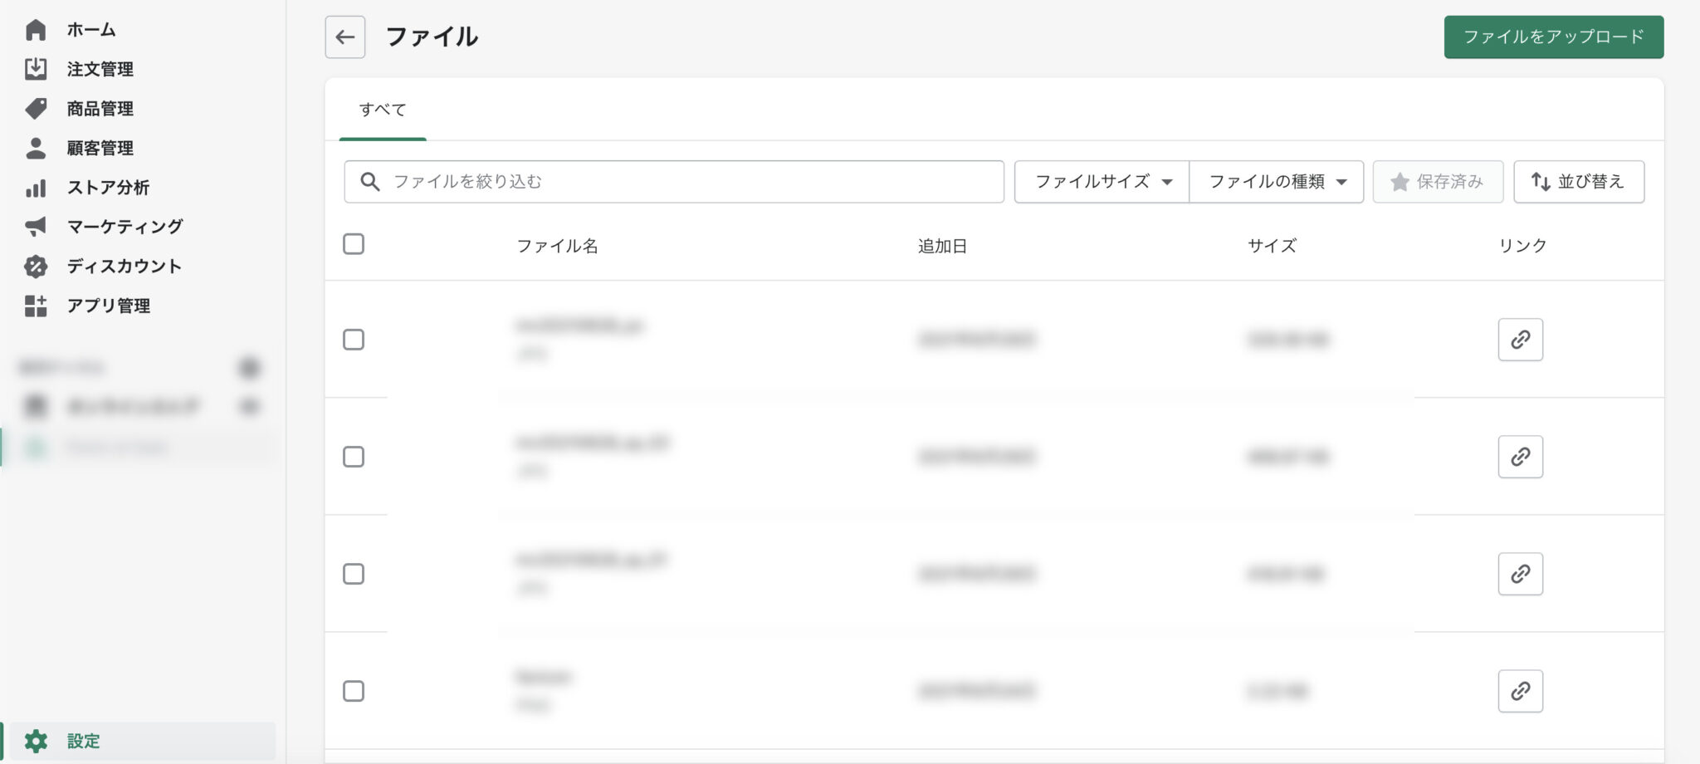Go to 商品管理 in the sidebar
Screen dimensions: 1700x764
pos(100,109)
